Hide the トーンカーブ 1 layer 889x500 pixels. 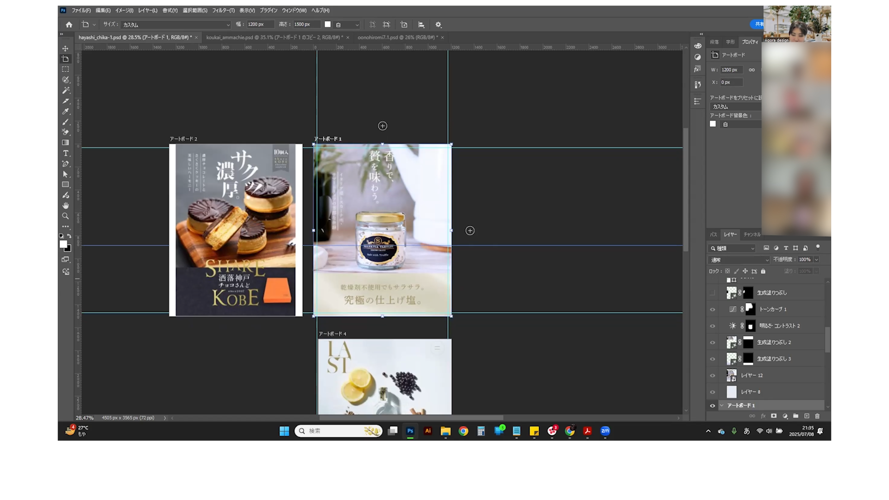[713, 309]
